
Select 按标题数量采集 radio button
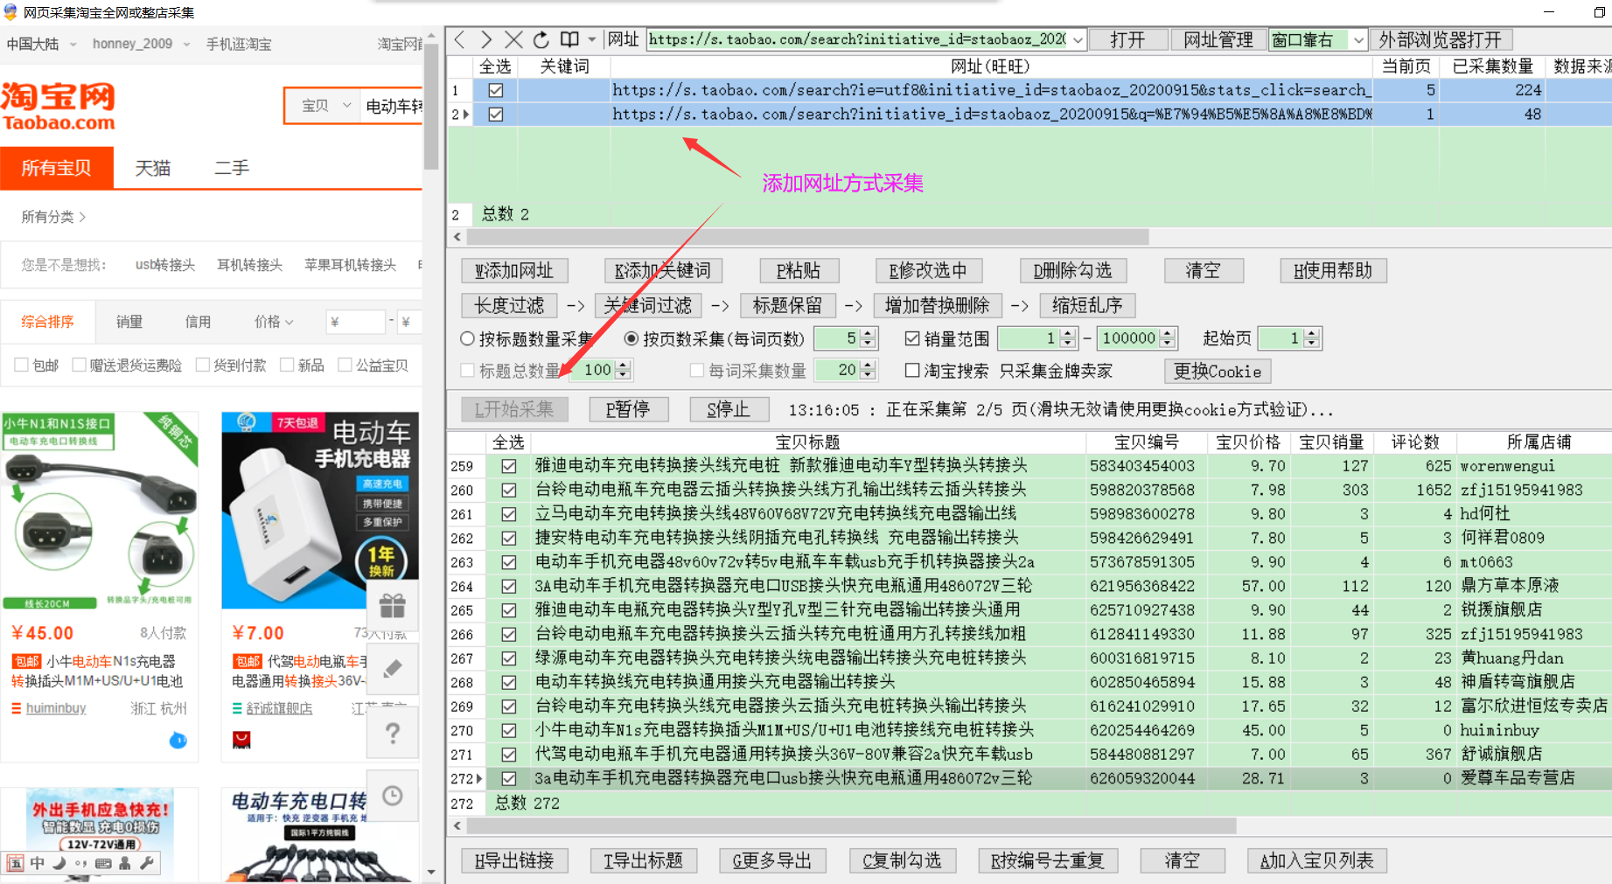[x=468, y=338]
